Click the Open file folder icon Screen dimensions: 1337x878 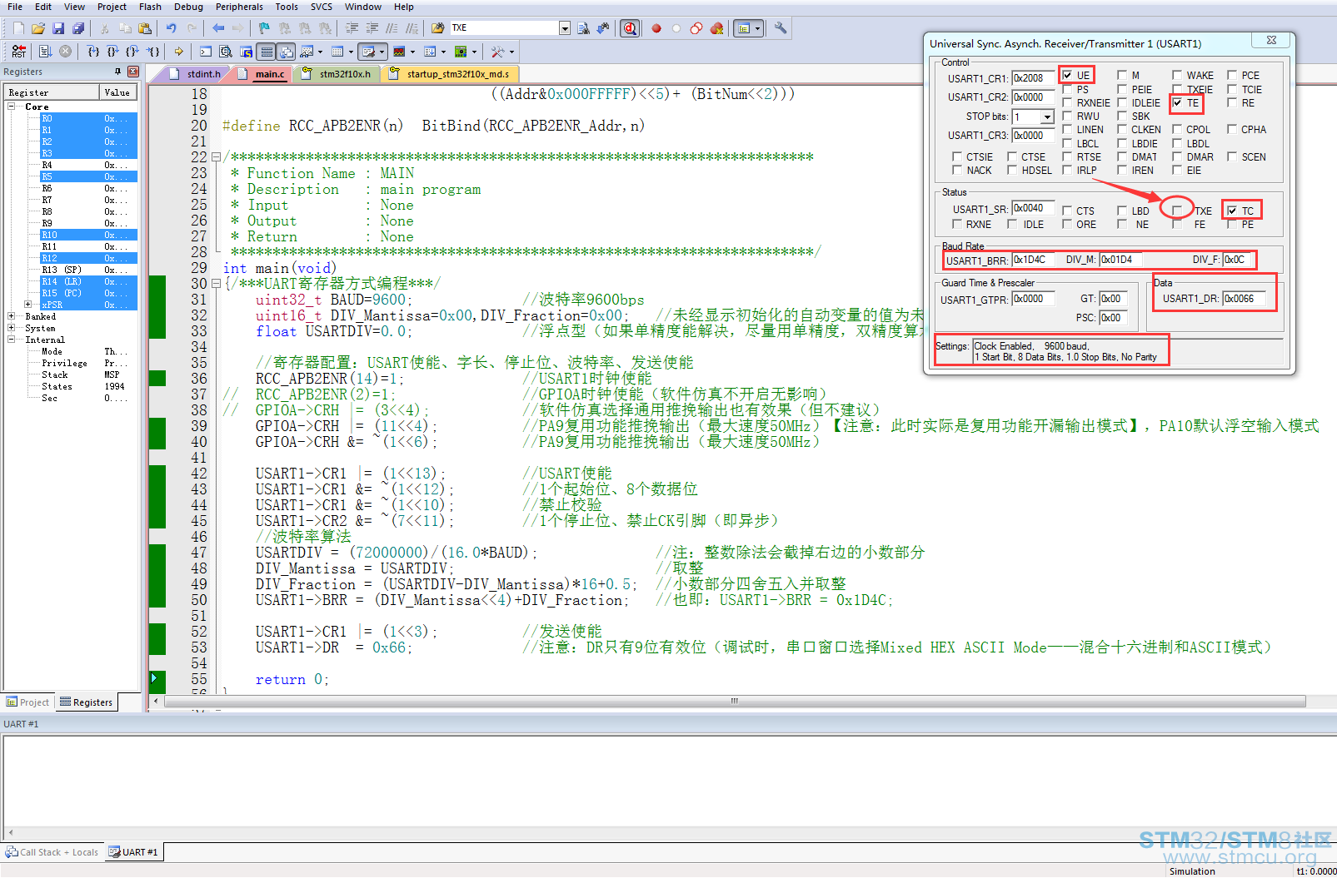38,28
